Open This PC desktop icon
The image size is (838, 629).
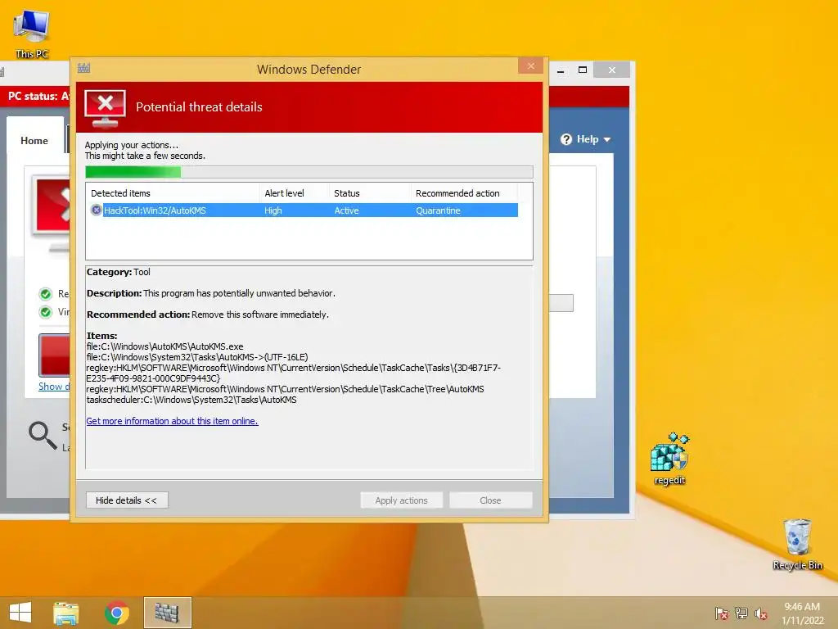click(x=32, y=33)
